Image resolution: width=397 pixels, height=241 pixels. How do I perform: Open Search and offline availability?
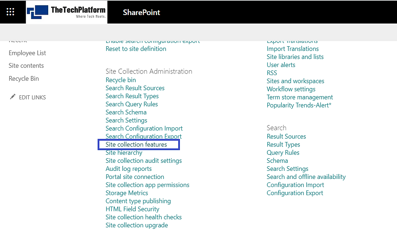pyautogui.click(x=306, y=177)
